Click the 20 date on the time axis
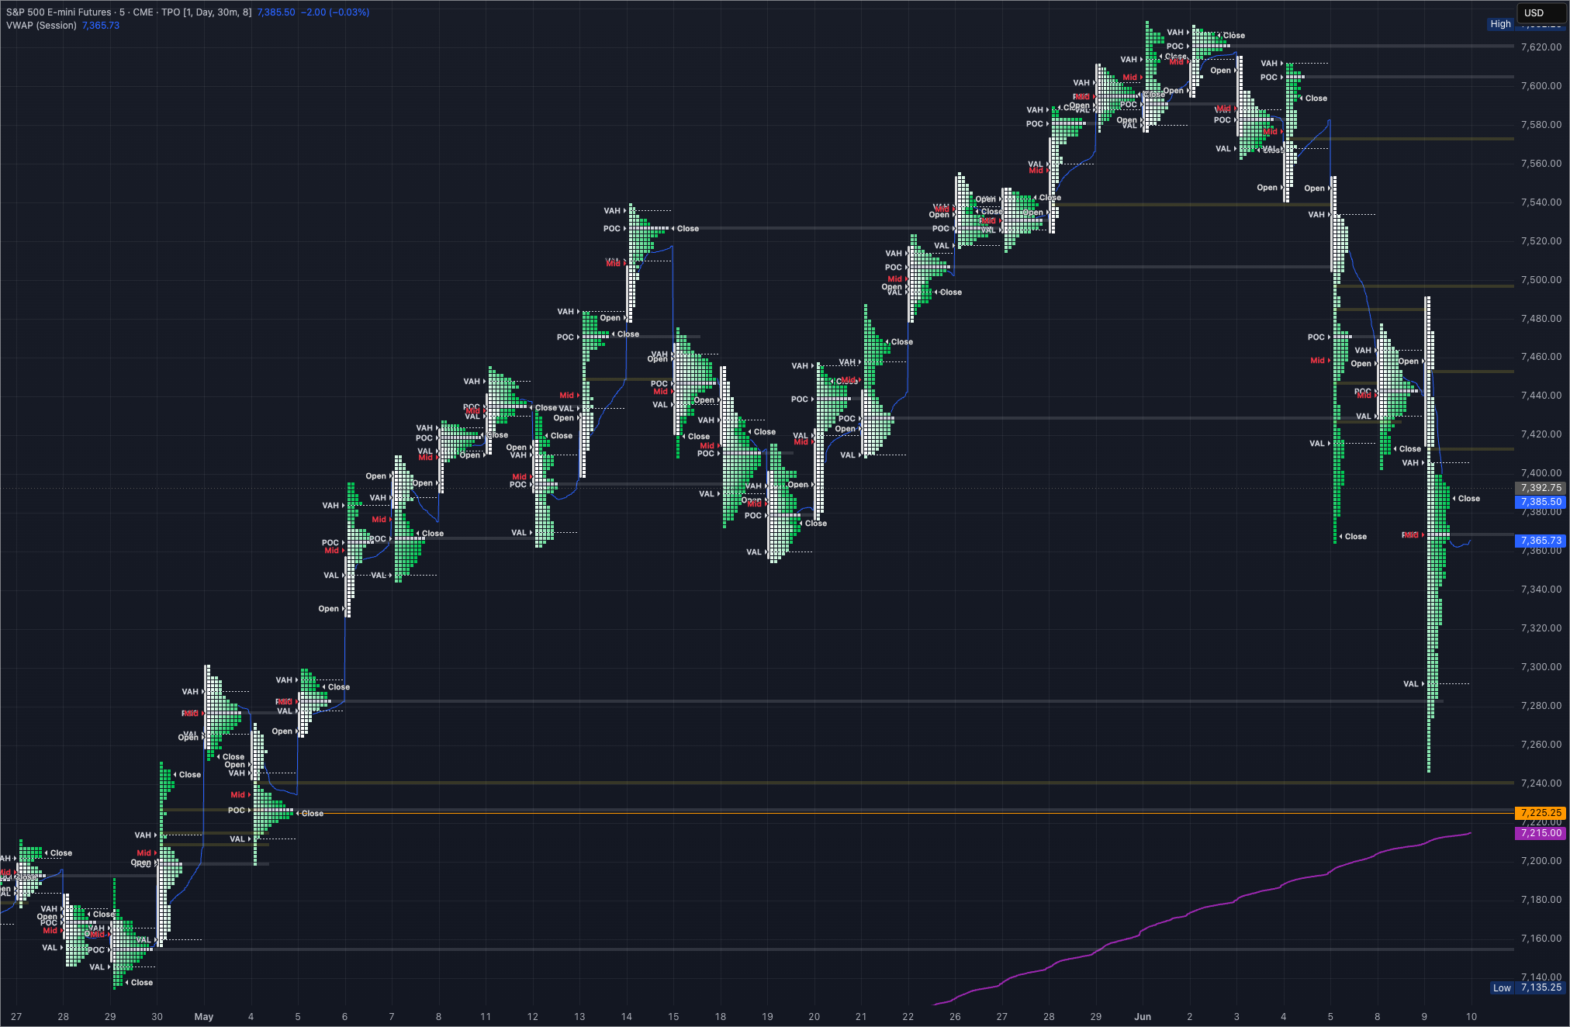1570x1027 pixels. tap(814, 1017)
